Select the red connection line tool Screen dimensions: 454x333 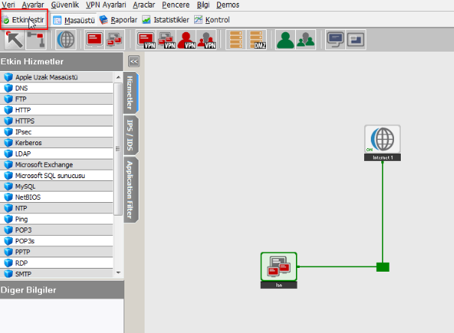click(35, 39)
